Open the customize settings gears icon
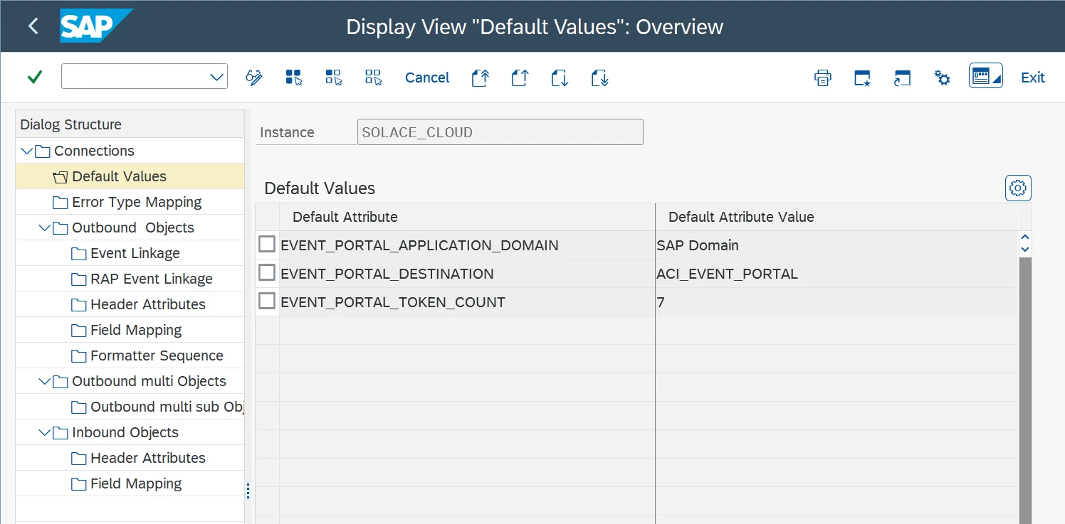 (942, 77)
